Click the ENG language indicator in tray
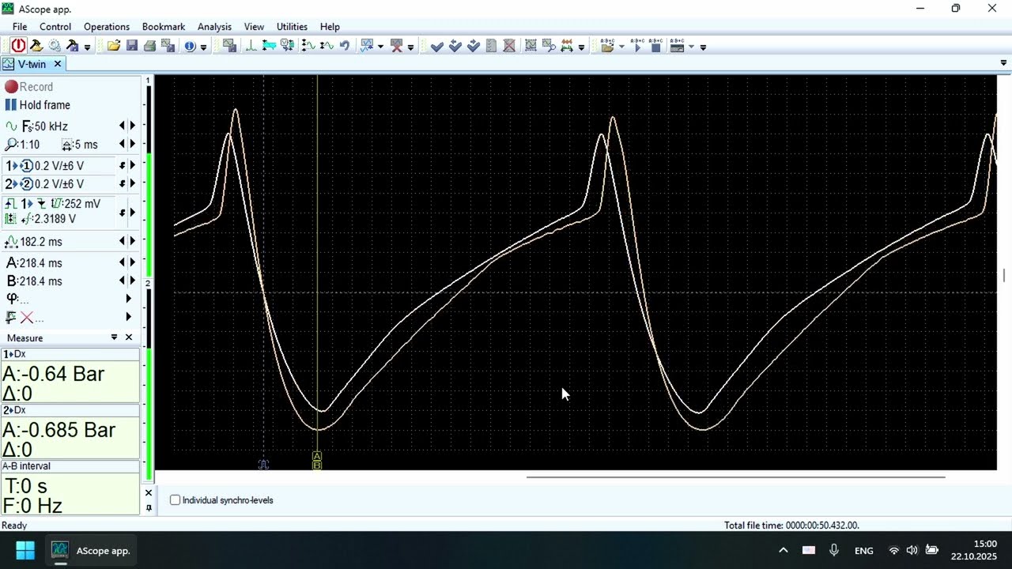 (x=864, y=551)
